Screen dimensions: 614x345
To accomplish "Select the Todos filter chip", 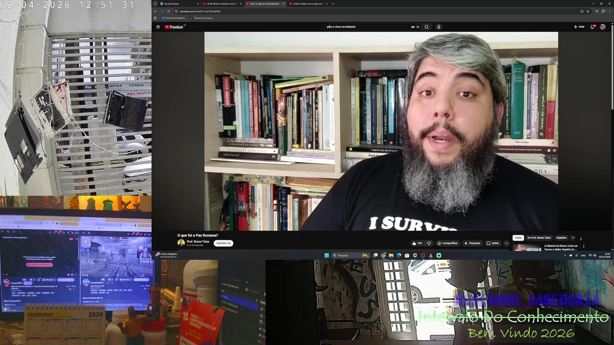I will [518, 238].
